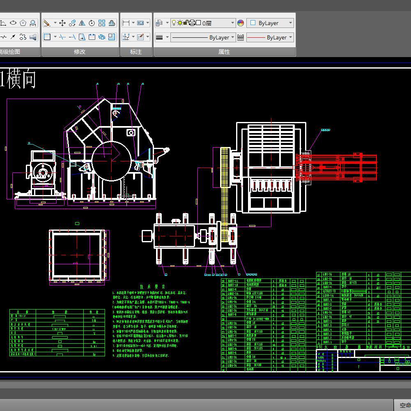The height and width of the screenshot is (411, 411).
Task: Open the layer manager icon
Action: coord(159,23)
